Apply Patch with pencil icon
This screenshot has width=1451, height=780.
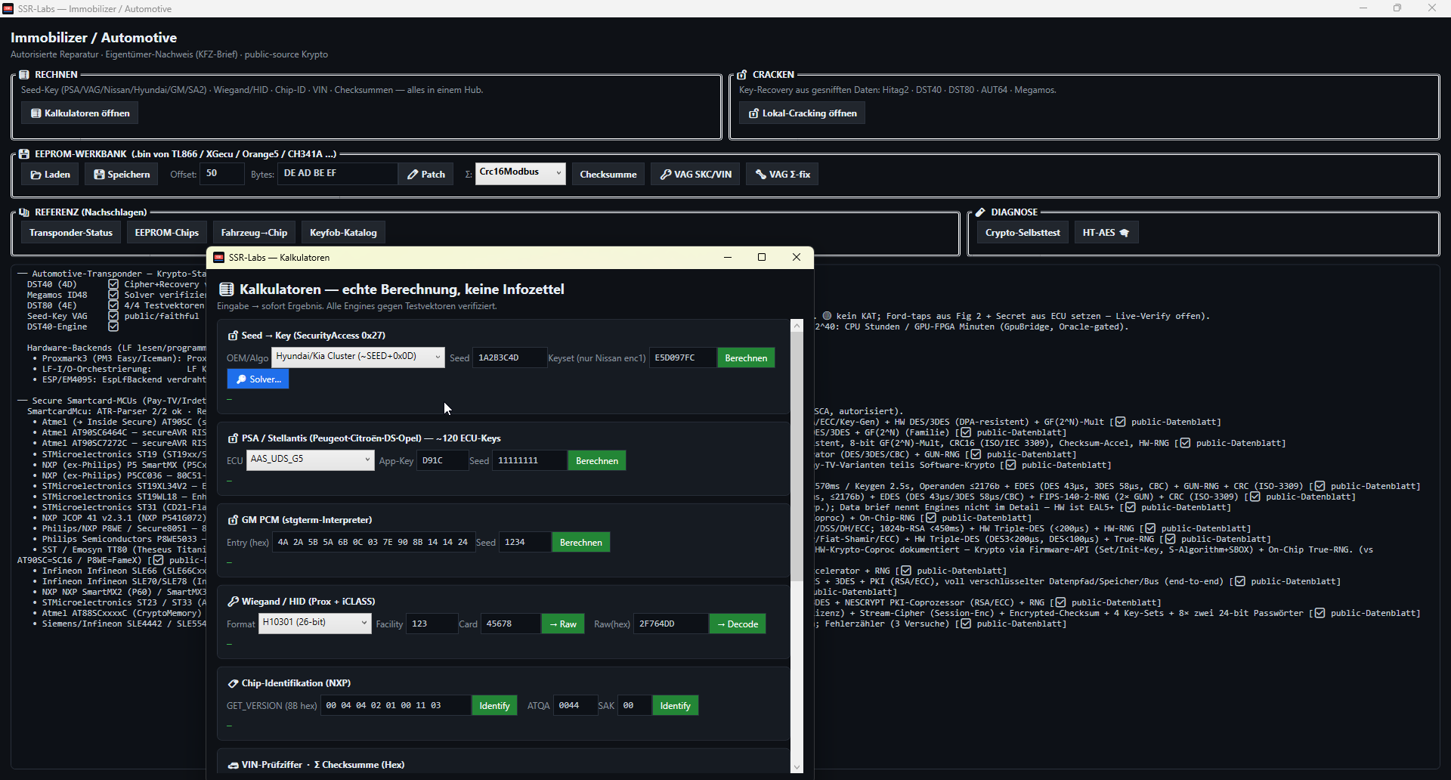pyautogui.click(x=426, y=175)
